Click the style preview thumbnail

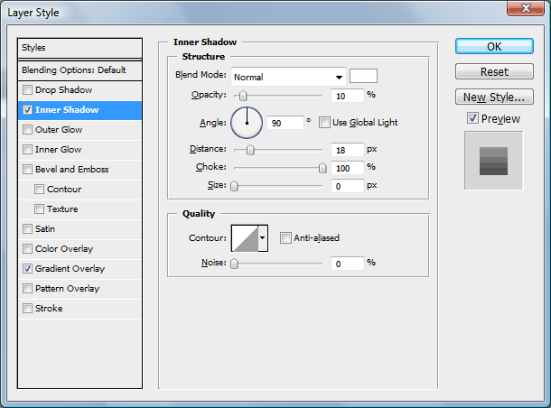pos(493,160)
